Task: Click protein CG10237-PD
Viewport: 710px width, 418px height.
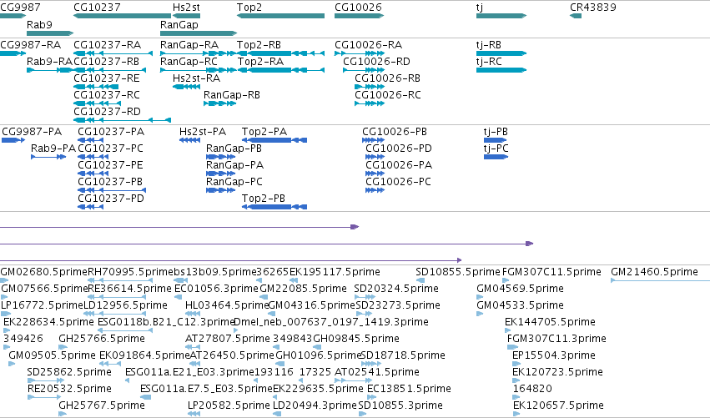Action: pos(91,207)
